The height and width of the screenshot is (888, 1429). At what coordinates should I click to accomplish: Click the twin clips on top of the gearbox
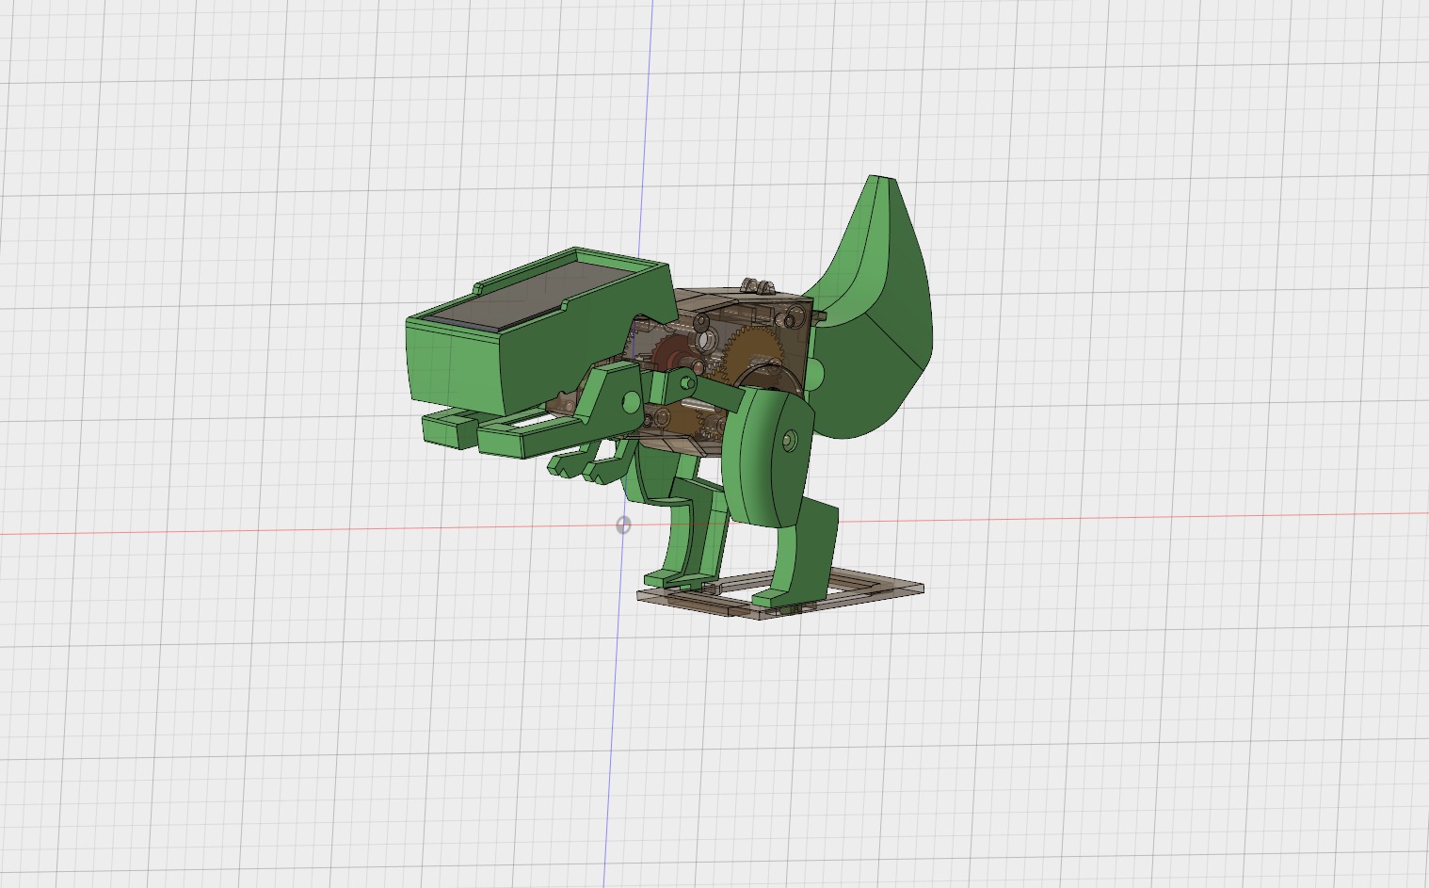[755, 285]
